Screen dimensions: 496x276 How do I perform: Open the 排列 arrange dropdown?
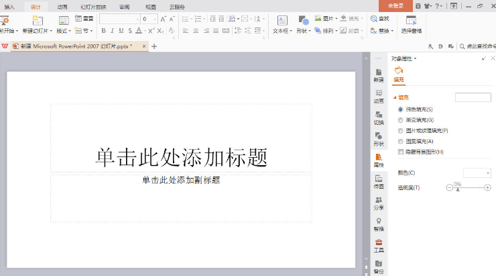(x=336, y=31)
